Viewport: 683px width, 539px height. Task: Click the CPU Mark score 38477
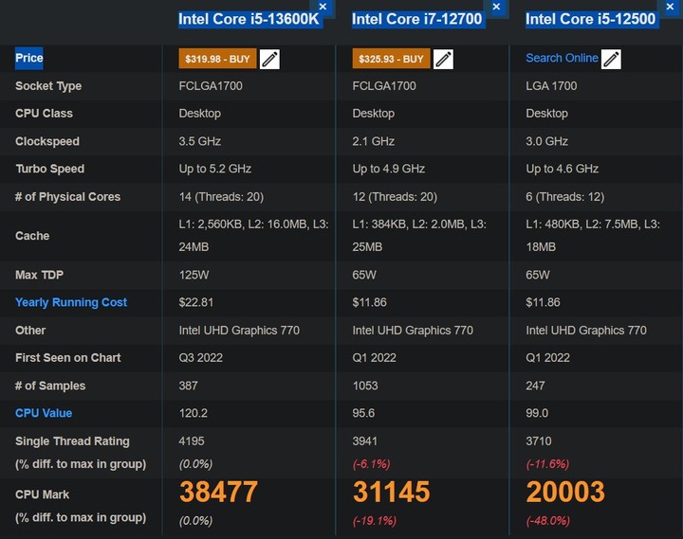tap(219, 492)
